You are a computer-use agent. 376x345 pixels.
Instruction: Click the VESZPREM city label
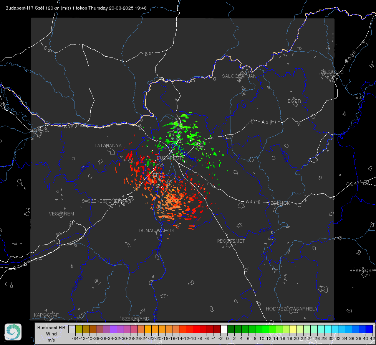tap(61, 214)
